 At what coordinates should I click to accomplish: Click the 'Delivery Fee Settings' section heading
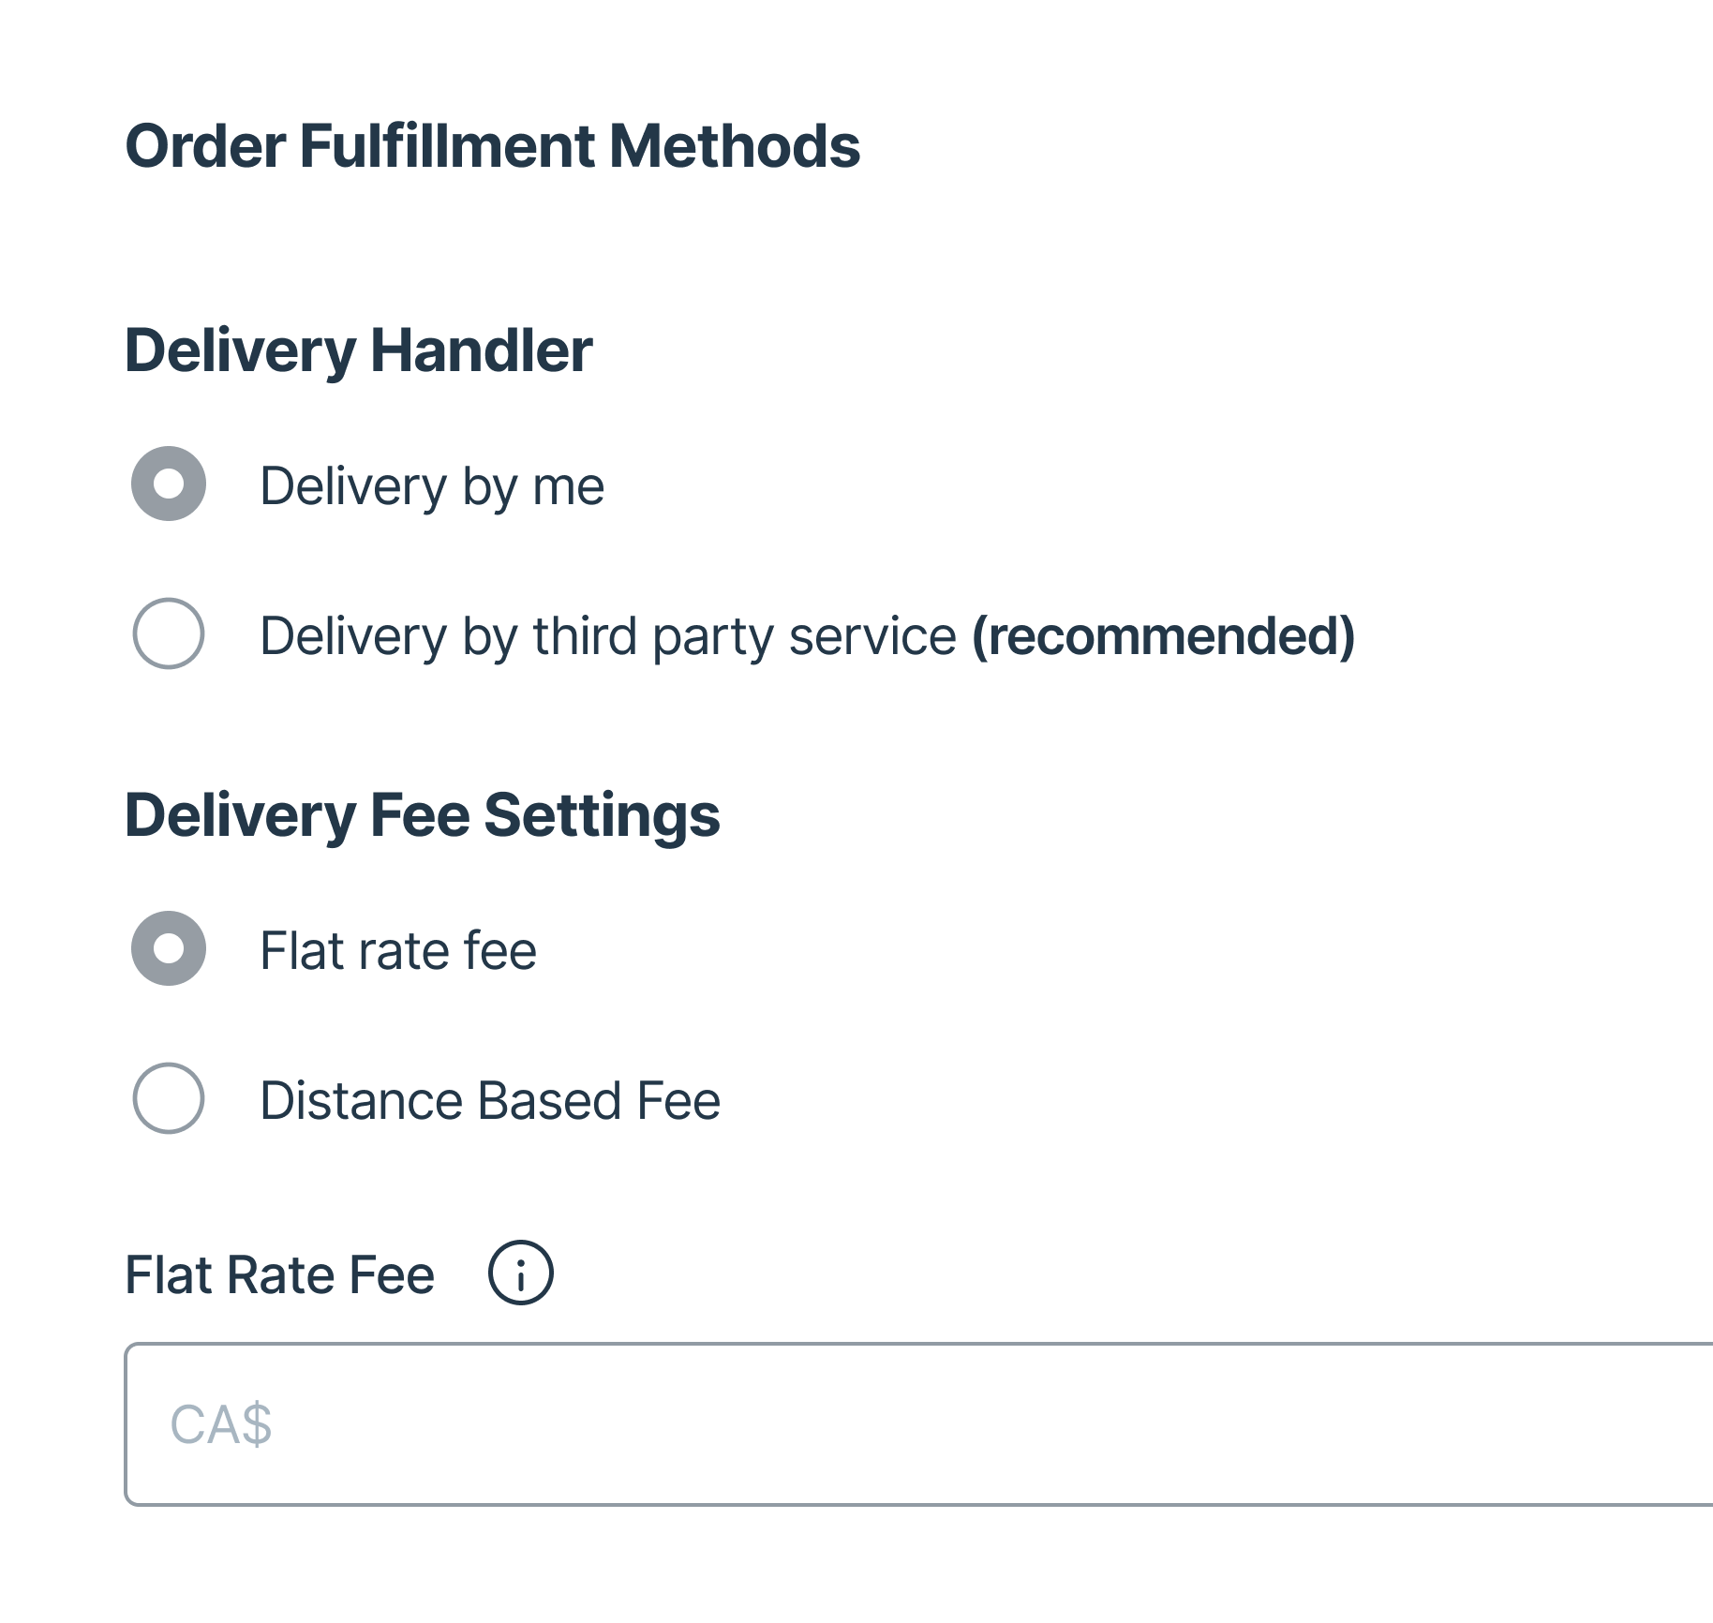tap(422, 814)
